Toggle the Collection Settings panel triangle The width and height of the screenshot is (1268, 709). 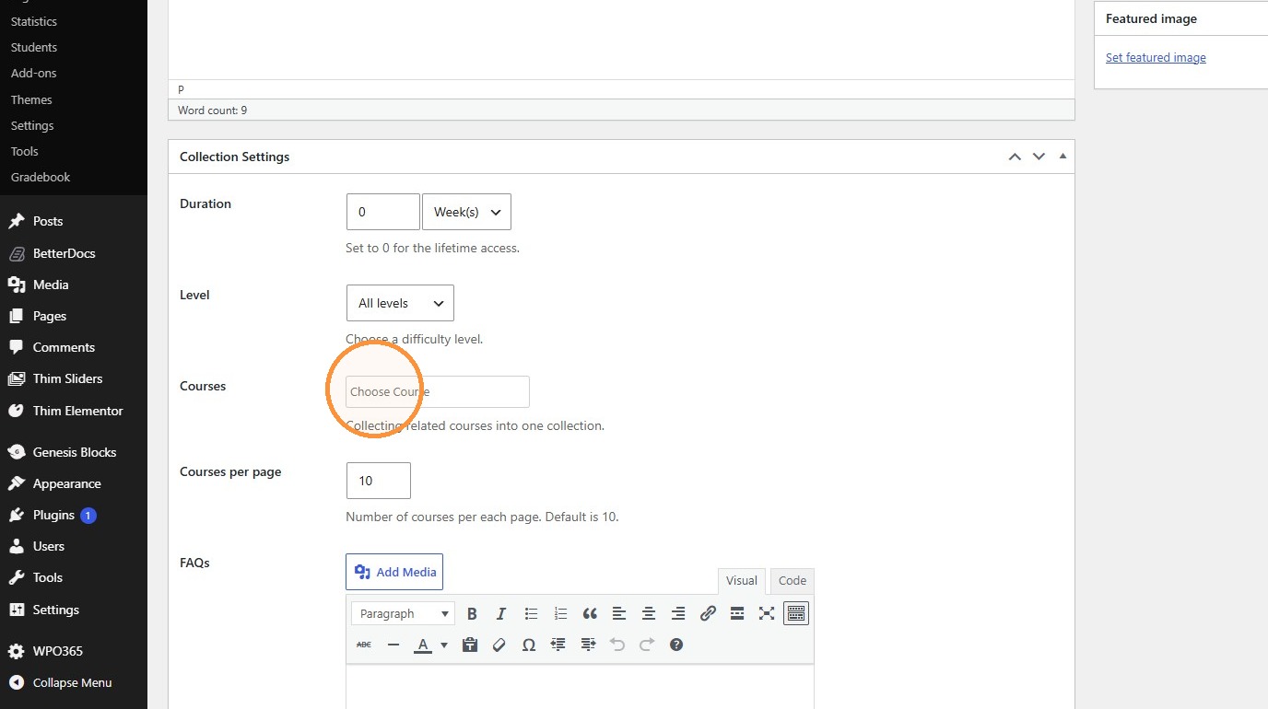[x=1063, y=157]
